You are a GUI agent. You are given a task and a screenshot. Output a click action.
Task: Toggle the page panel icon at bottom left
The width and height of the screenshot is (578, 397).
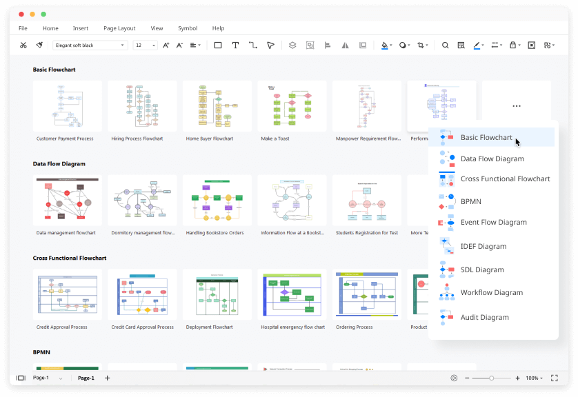(x=21, y=378)
